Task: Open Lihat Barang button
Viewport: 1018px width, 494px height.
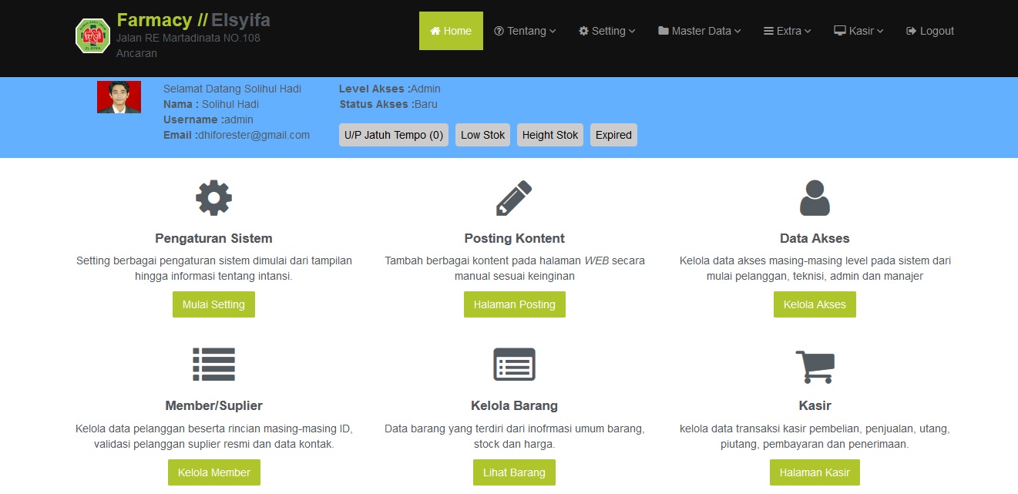Action: [514, 472]
